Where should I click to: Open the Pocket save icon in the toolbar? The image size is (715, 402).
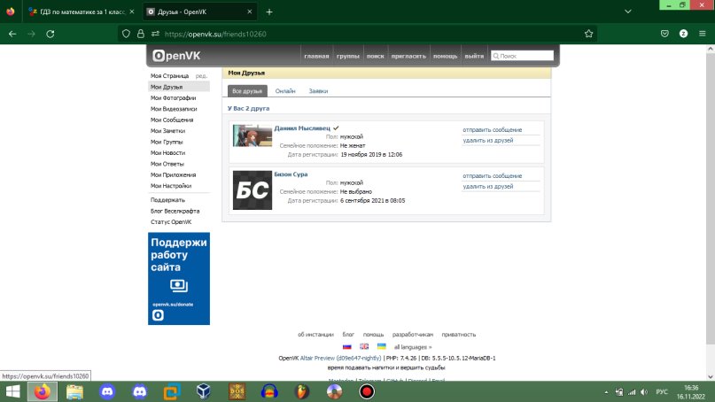click(664, 33)
